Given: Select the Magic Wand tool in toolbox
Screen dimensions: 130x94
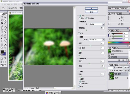Looking at the screenshot, I should (x=5, y=20).
